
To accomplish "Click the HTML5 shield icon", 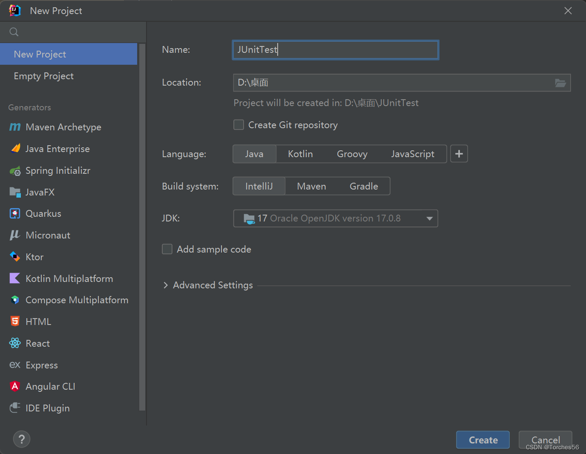I will (x=15, y=321).
